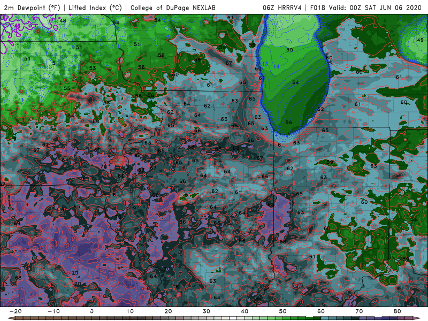Click the 60 label on the color scale
This screenshot has width=428, height=321.
point(321,311)
